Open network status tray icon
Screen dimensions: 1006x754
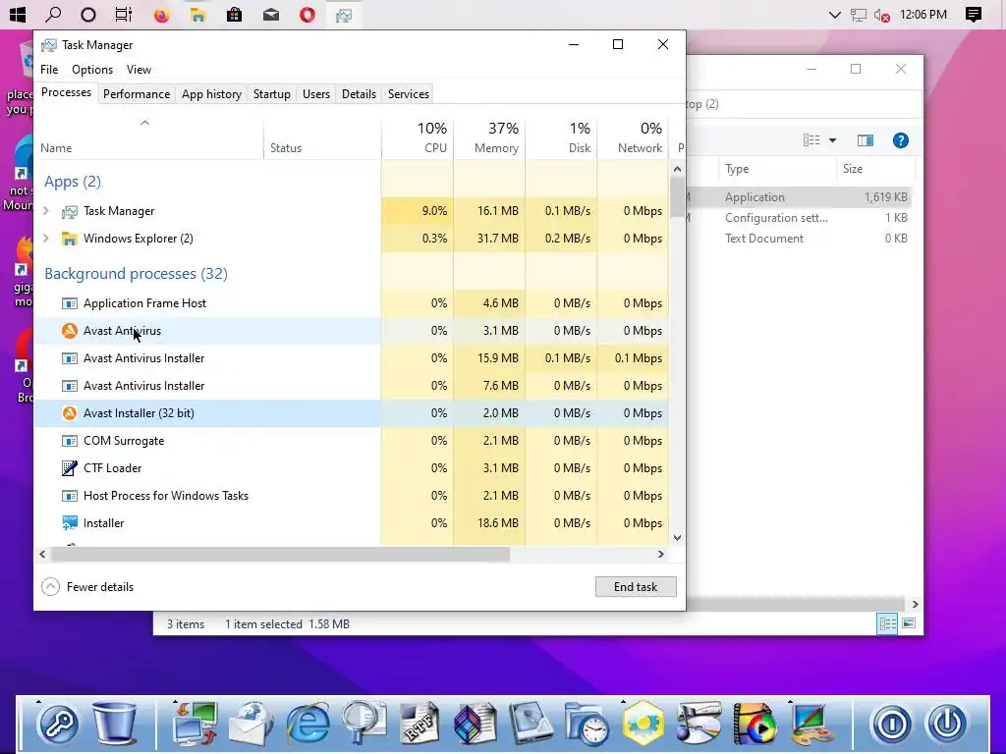coord(859,15)
